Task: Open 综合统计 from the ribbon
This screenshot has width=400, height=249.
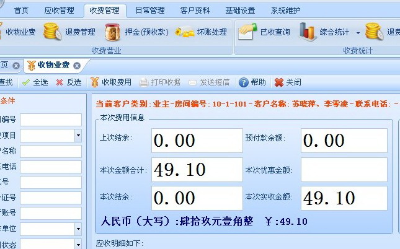Action: tap(334, 32)
